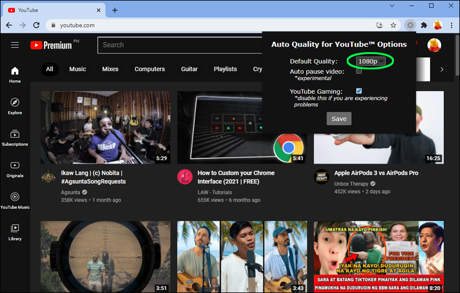Open the Default Quality 1080p dropdown
460x293 pixels.
point(370,61)
